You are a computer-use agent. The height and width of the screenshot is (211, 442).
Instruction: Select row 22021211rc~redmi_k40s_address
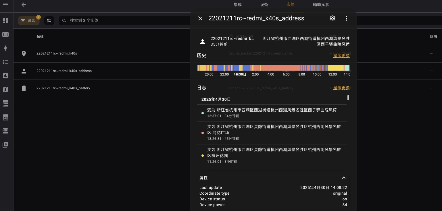[102, 71]
